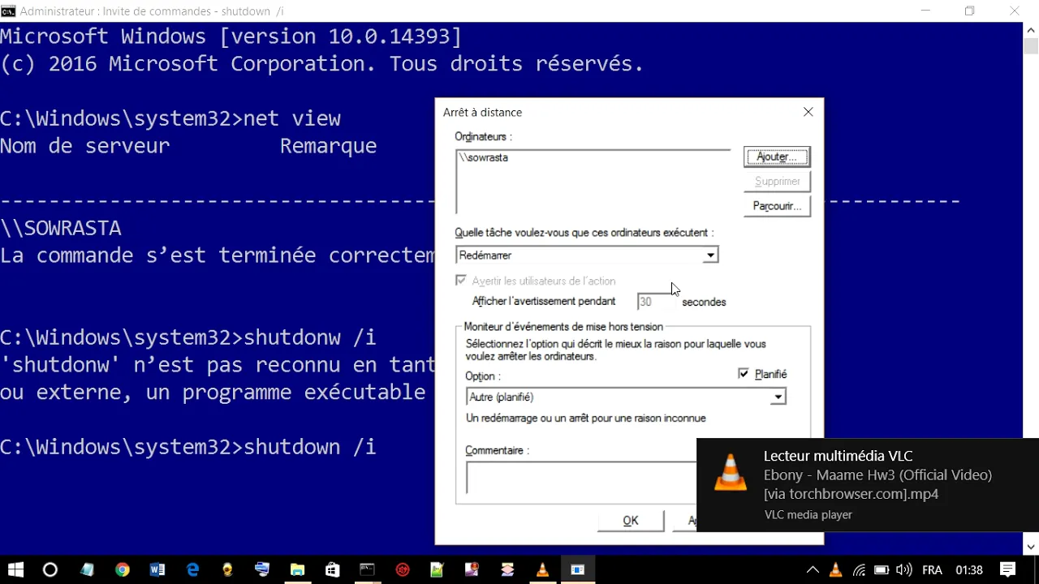Click the light-blue notepad app icon in taskbar

88,570
